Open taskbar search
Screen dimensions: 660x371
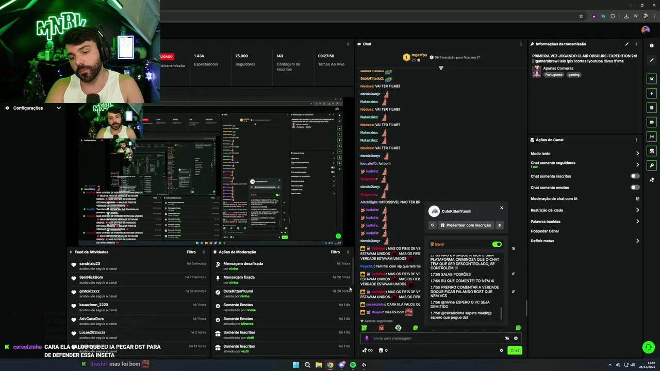(x=307, y=365)
